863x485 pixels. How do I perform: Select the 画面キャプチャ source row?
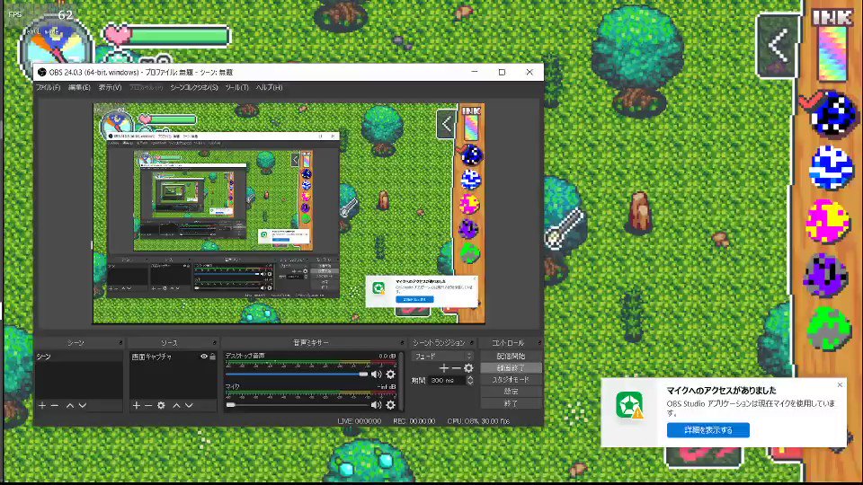(173, 357)
